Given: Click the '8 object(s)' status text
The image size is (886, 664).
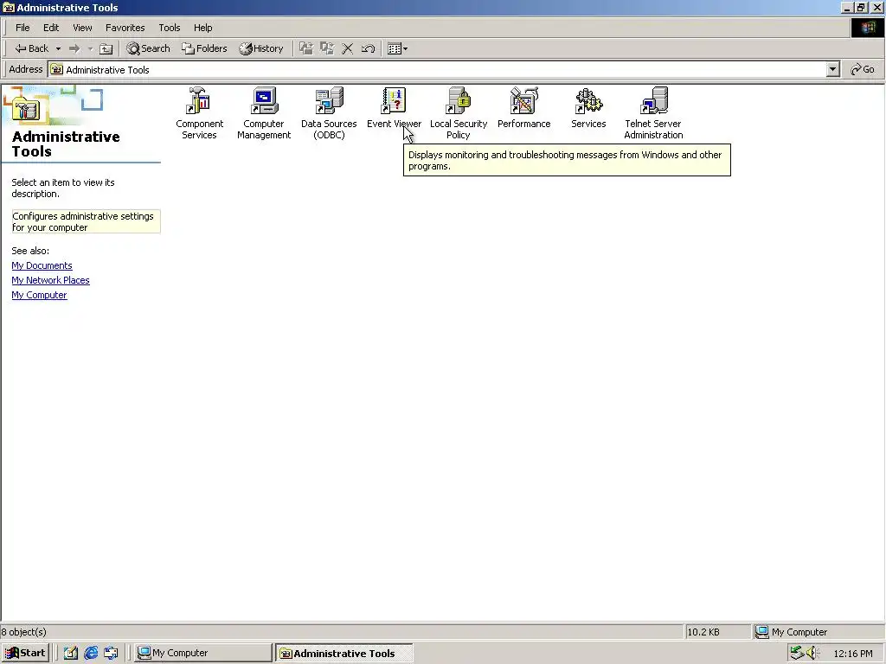Looking at the screenshot, I should click(23, 632).
